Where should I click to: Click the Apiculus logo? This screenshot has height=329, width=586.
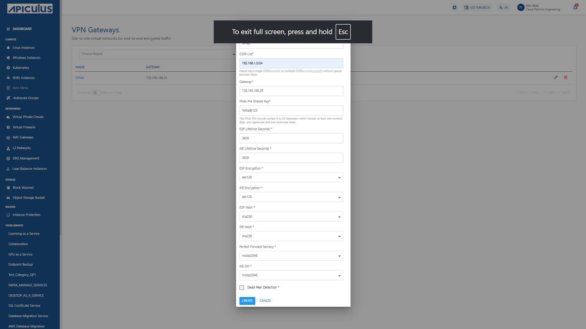coord(30,9)
